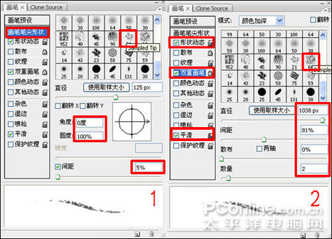
Task: Open the left panel's flyout menu
Action: [x=162, y=9]
